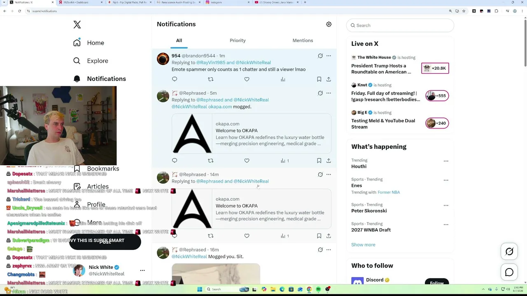Open more options for Rephrased's 5m post

(329, 93)
